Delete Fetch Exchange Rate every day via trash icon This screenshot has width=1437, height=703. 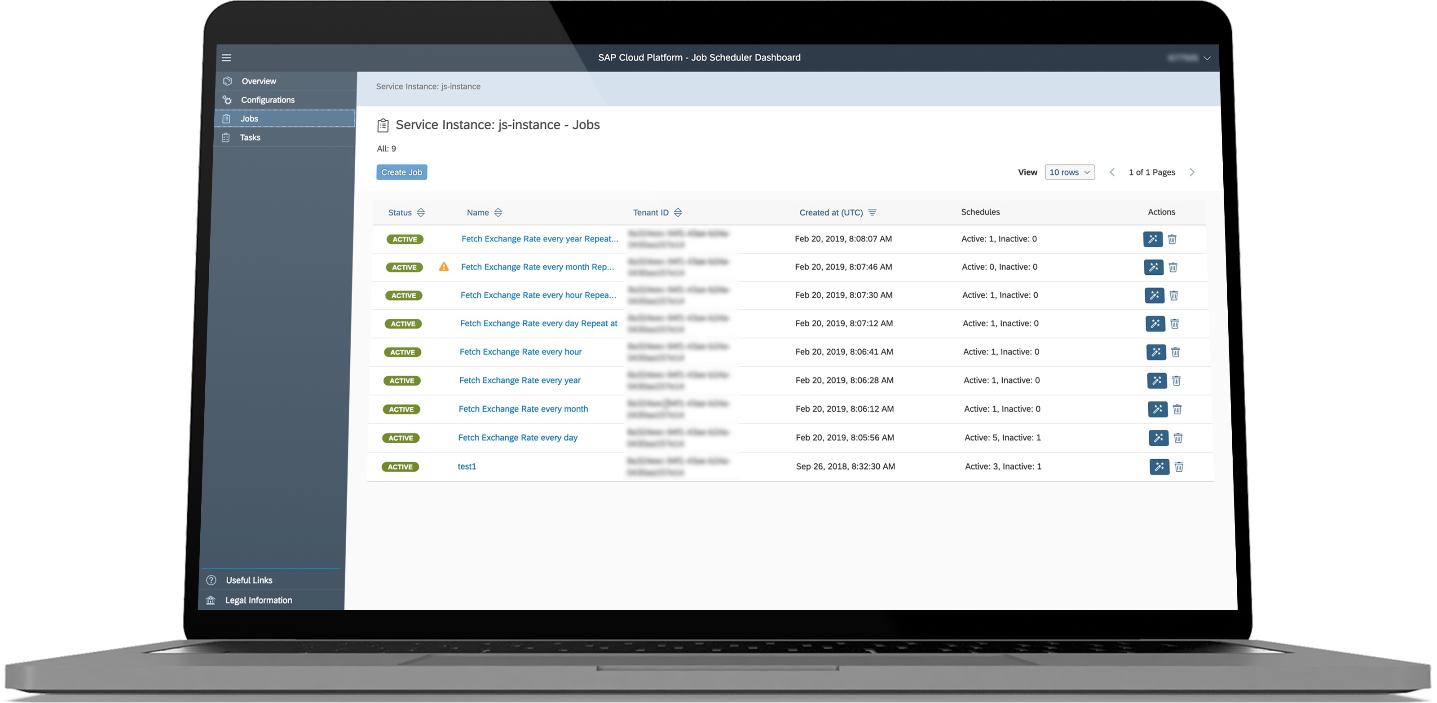[1178, 438]
